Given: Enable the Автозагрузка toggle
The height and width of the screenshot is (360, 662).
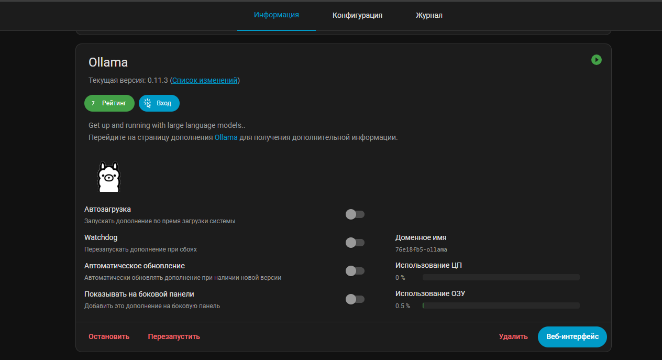Looking at the screenshot, I should (x=355, y=214).
